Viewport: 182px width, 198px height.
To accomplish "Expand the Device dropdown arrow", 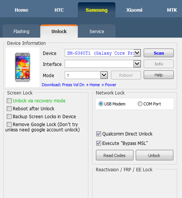I will point(137,53).
